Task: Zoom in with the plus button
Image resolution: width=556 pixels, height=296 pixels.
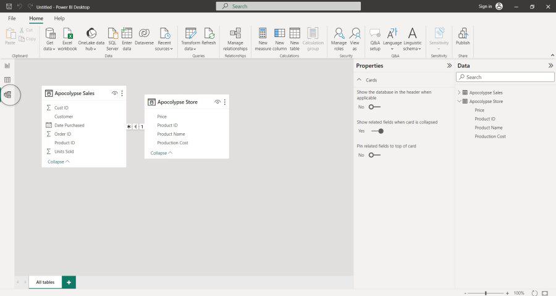Action: pyautogui.click(x=507, y=293)
